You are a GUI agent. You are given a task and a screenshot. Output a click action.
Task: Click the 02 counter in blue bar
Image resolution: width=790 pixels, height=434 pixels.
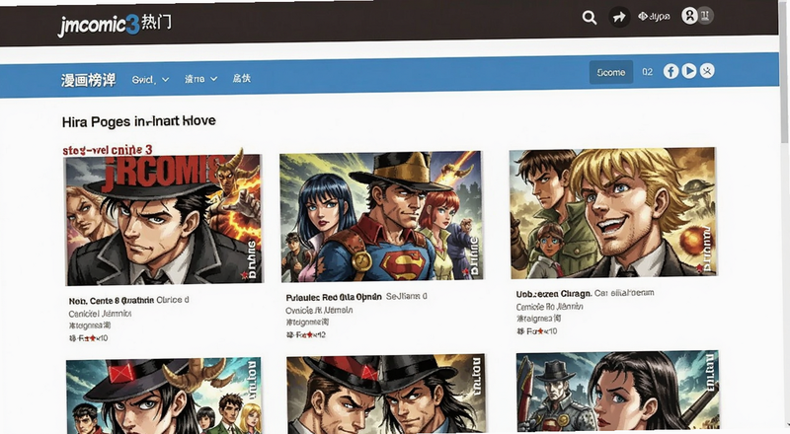(648, 72)
